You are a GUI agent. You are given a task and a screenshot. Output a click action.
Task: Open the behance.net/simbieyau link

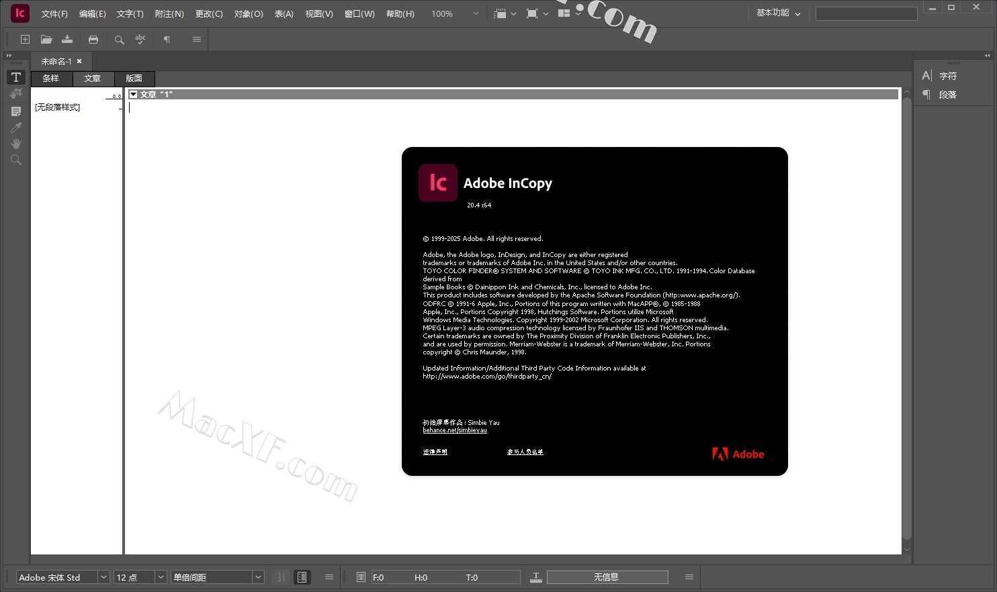[455, 430]
